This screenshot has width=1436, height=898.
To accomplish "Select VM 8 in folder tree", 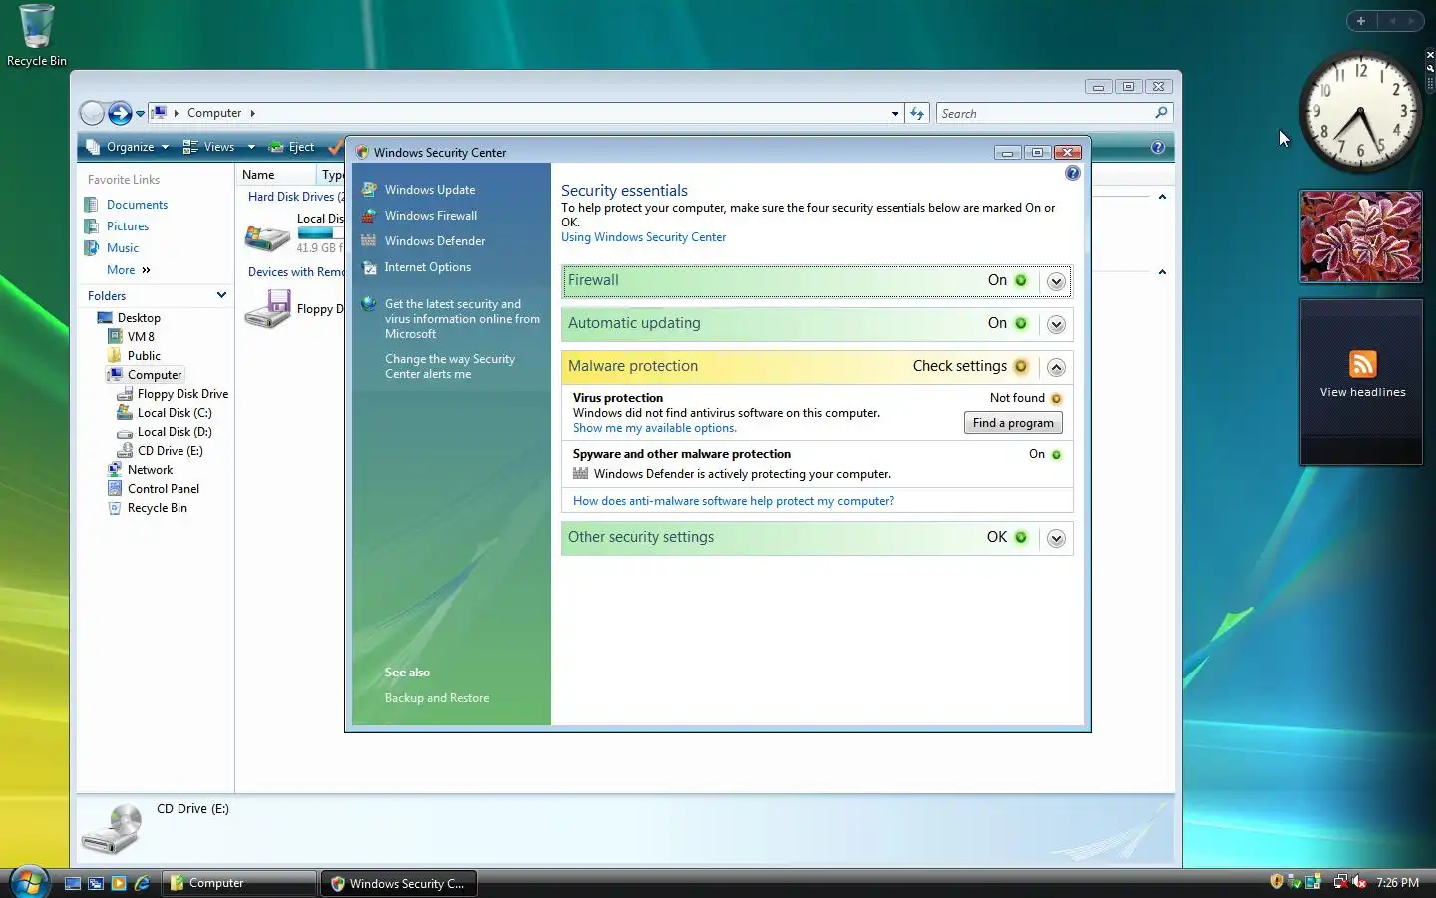I will pos(141,337).
